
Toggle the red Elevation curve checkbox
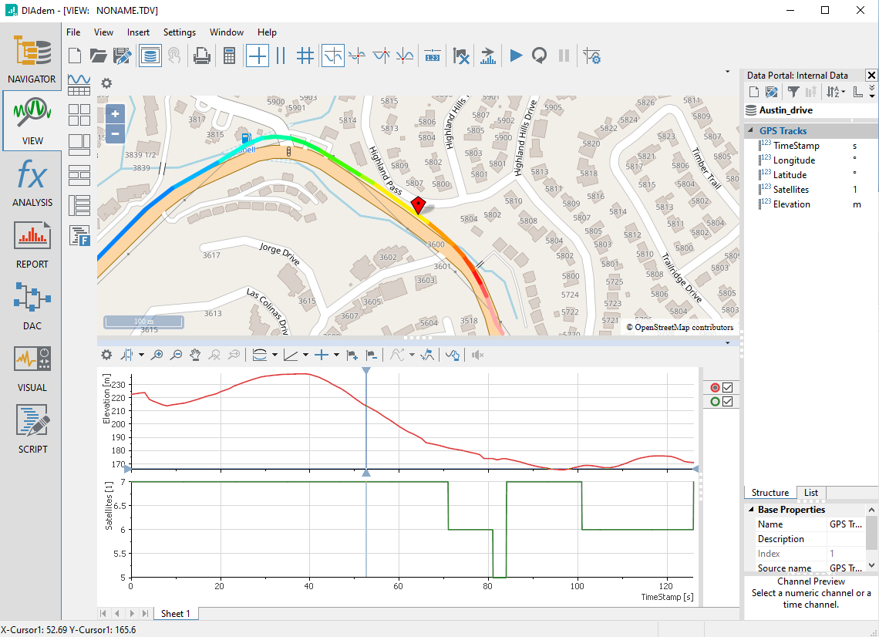(727, 388)
